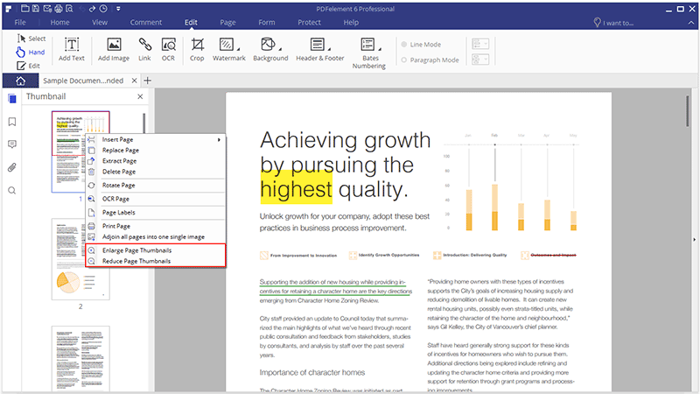The image size is (700, 394).
Task: Click the Add Text tool
Action: click(x=72, y=50)
